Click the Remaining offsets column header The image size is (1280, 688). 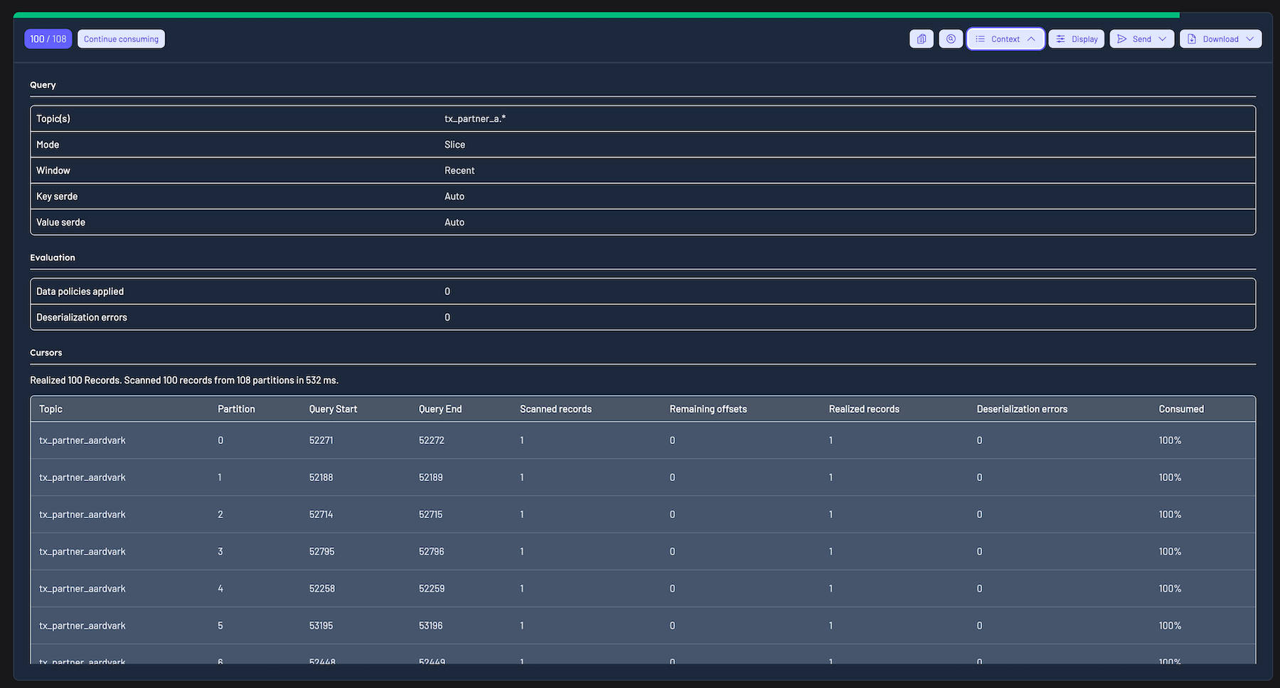(x=708, y=409)
